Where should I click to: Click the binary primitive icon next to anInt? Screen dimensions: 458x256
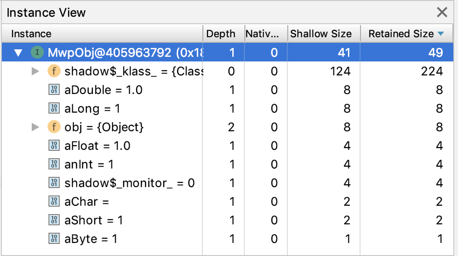[54, 164]
